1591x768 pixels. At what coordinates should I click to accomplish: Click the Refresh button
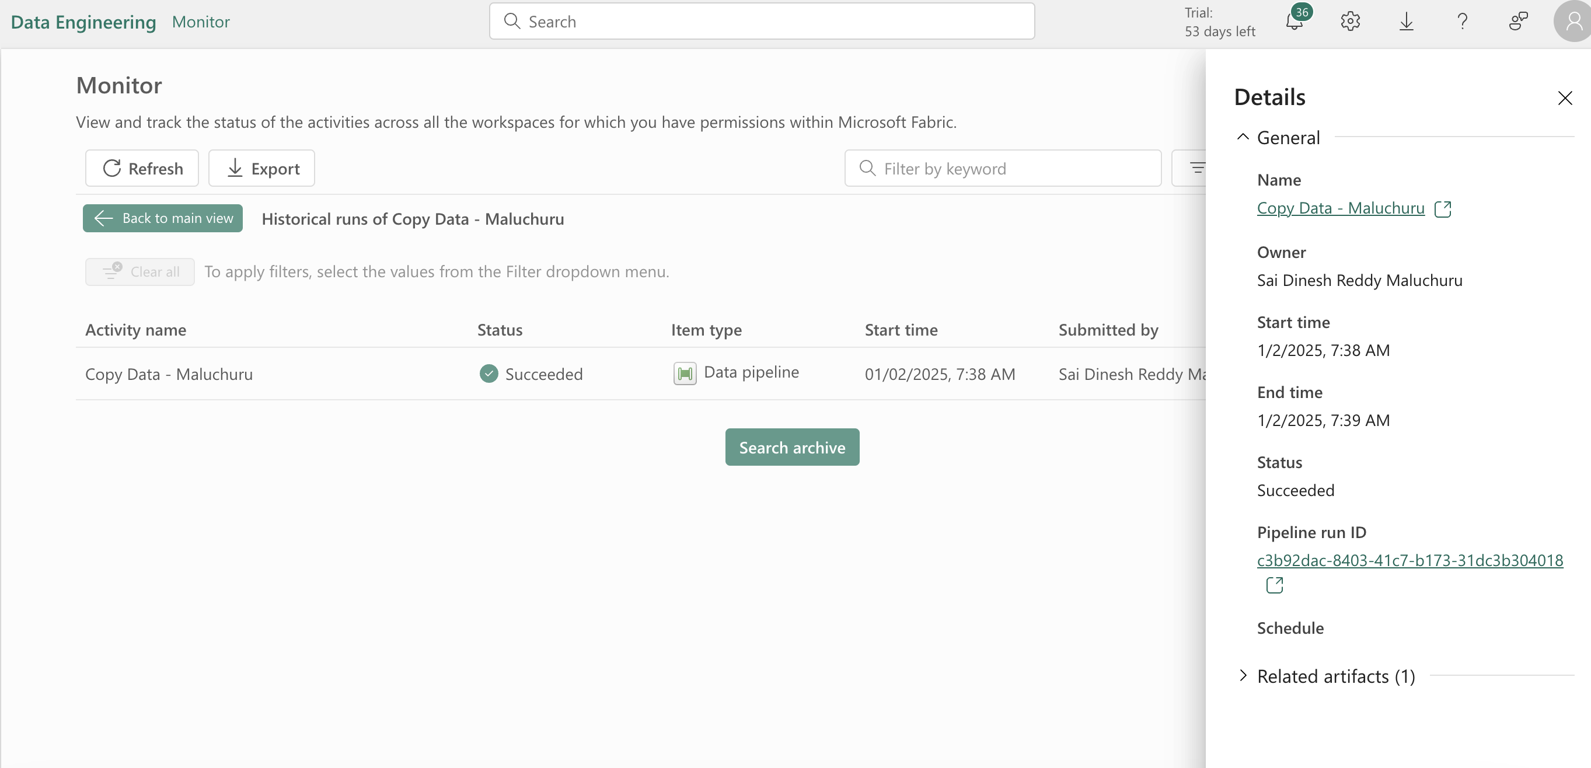[142, 168]
